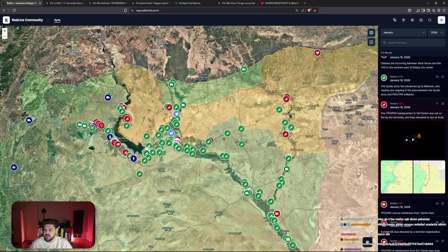The height and width of the screenshot is (252, 448).
Task: Click blue marker northeast of Aleppo near Manbij
Action: coord(108,97)
